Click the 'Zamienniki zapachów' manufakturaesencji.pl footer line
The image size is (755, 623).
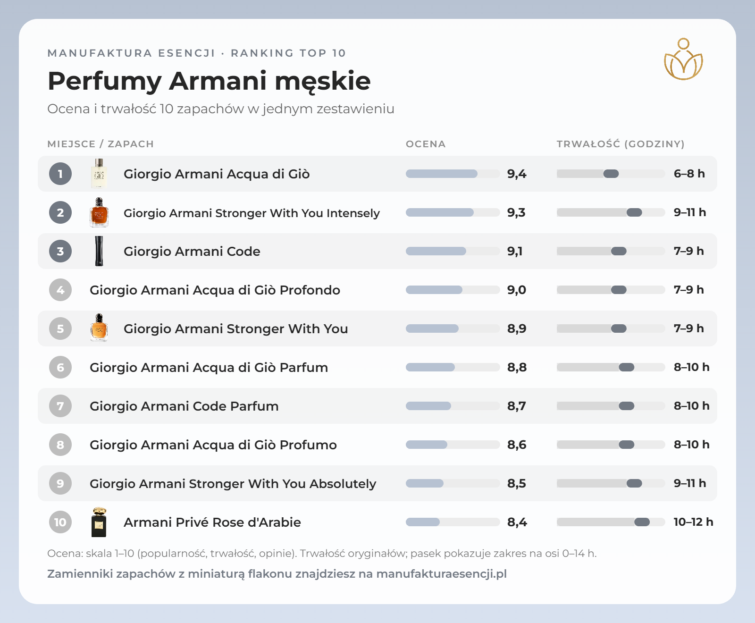pyautogui.click(x=277, y=574)
